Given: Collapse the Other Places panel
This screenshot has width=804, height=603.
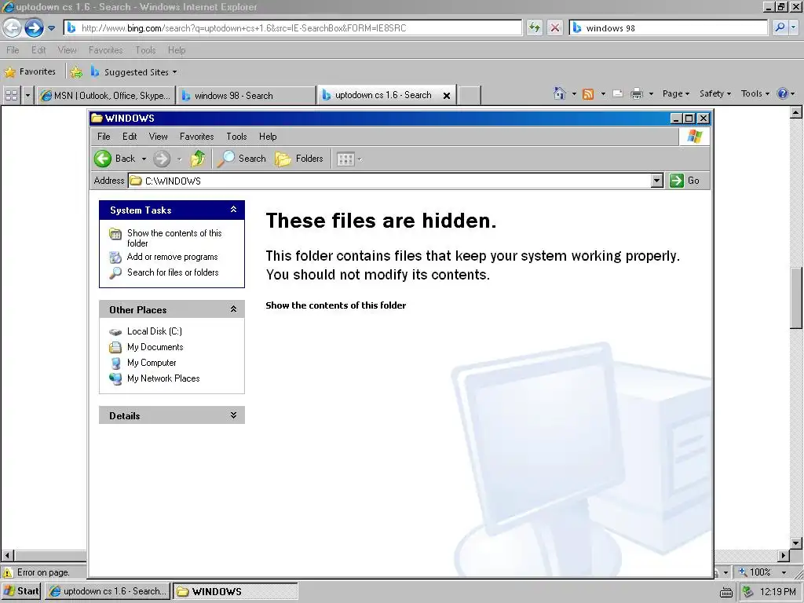Looking at the screenshot, I should coord(233,309).
